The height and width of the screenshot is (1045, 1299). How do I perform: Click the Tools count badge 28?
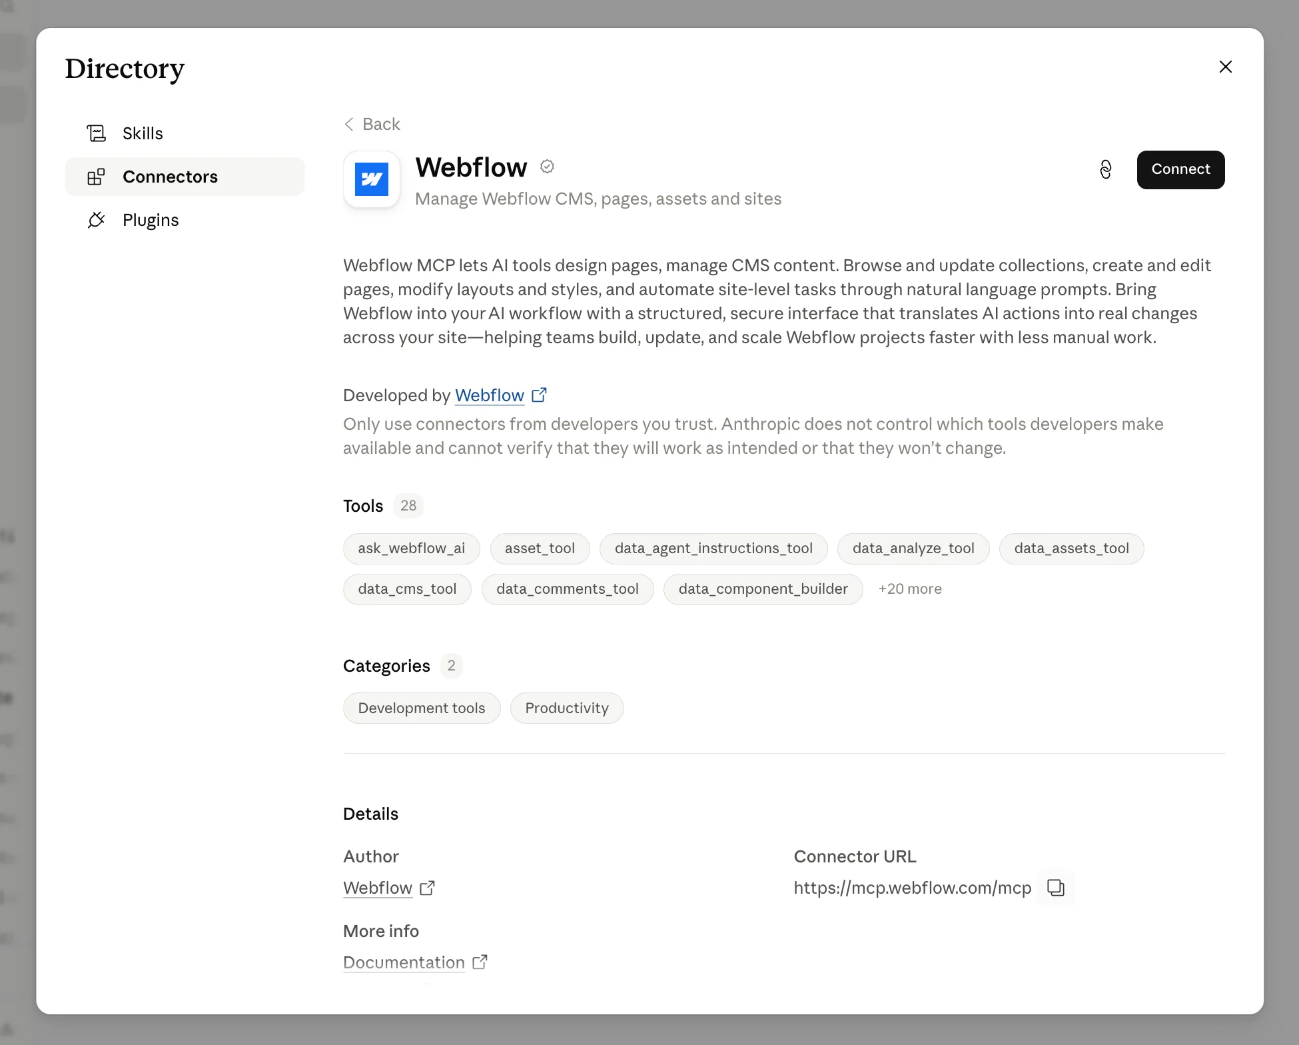click(x=408, y=506)
